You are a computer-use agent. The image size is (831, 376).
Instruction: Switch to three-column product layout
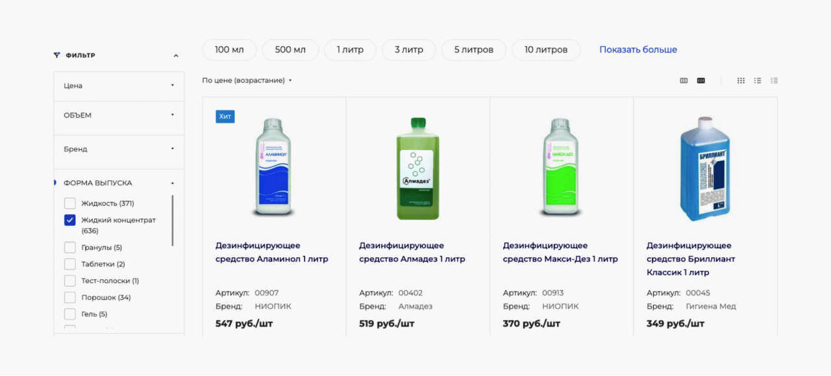(684, 81)
